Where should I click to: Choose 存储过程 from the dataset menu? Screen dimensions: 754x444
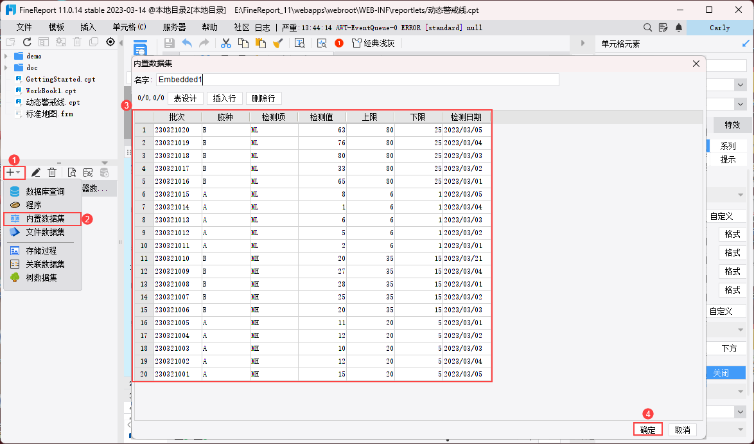click(x=42, y=251)
